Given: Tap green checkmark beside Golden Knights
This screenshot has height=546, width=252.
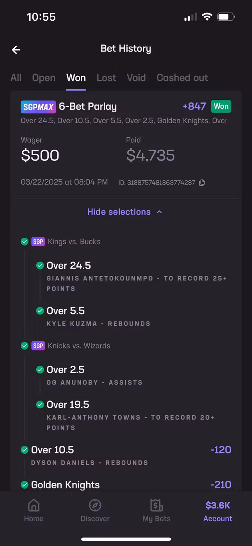Looking at the screenshot, I should pyautogui.click(x=25, y=485).
